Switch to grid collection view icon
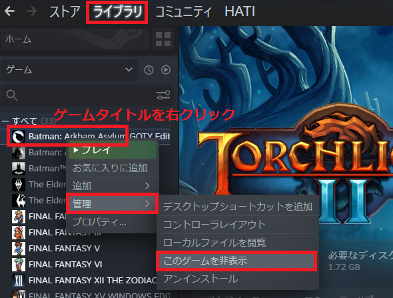The image size is (393, 298). point(163,39)
